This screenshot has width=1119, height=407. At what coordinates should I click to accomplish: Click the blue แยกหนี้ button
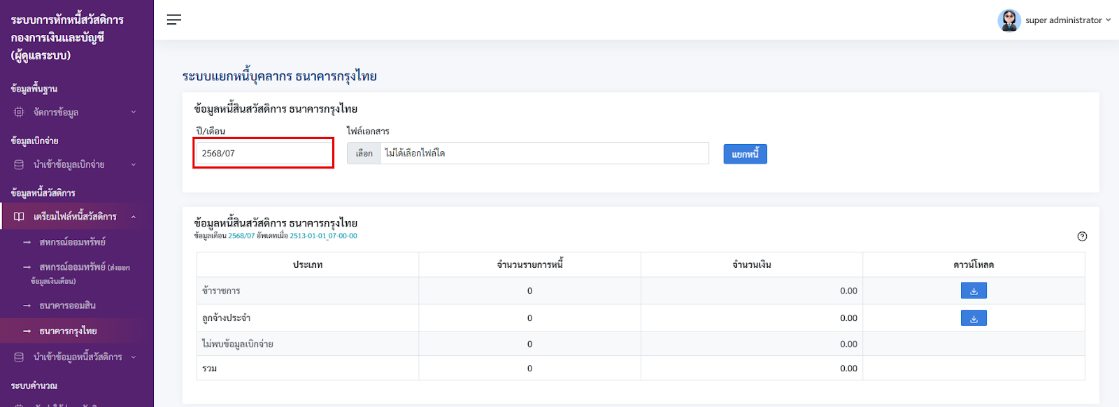click(745, 154)
